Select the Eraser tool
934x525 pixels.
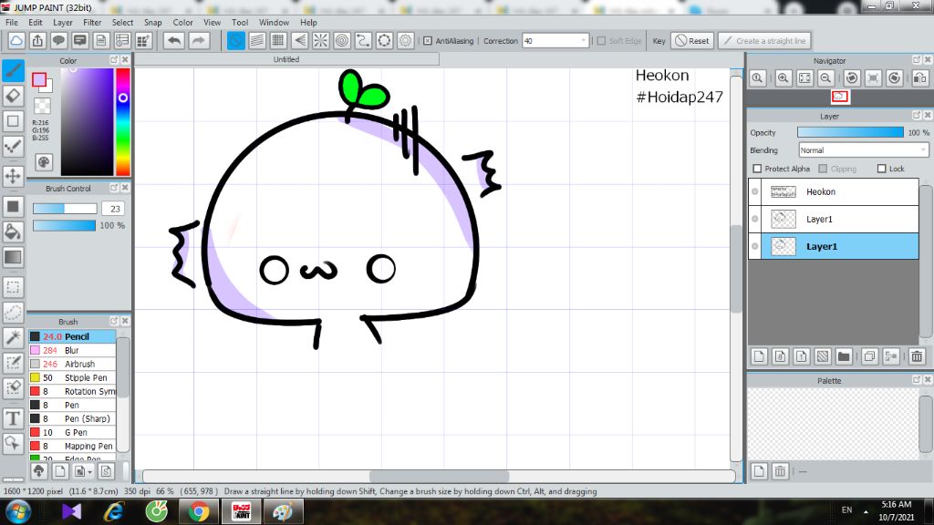[x=13, y=96]
